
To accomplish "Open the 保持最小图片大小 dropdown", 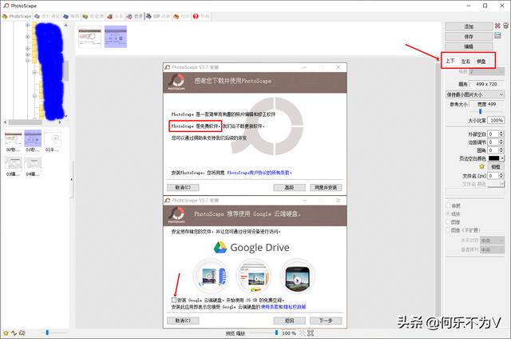I will pos(475,94).
